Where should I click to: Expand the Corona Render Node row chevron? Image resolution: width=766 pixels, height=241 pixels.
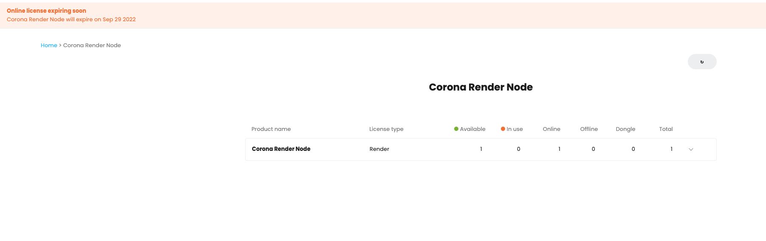point(691,149)
